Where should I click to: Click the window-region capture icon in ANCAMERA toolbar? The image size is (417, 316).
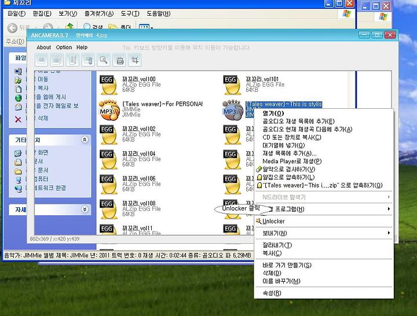pyautogui.click(x=57, y=60)
